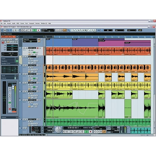Enable record on the first audio track
The image size is (156, 156).
(x=38, y=48)
